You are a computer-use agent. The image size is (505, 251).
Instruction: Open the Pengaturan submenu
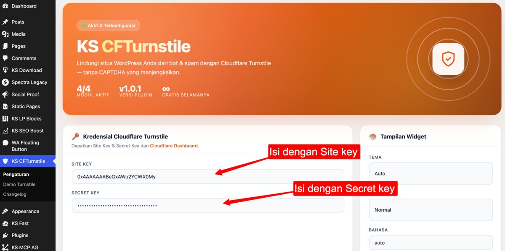(x=16, y=174)
